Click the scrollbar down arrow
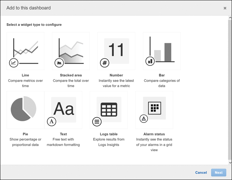Screen dimensions: 232x180 coord(230,163)
